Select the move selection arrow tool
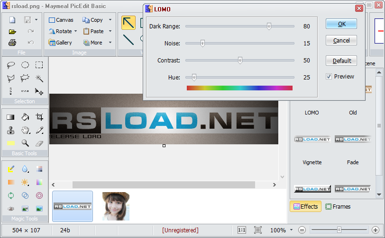Screen dimensions: 385x238 (x=39, y=91)
